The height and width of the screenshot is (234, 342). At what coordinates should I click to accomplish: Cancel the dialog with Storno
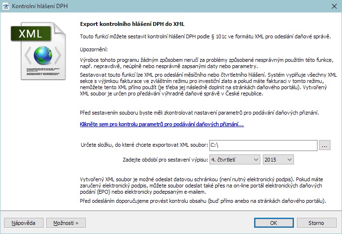pyautogui.click(x=316, y=223)
